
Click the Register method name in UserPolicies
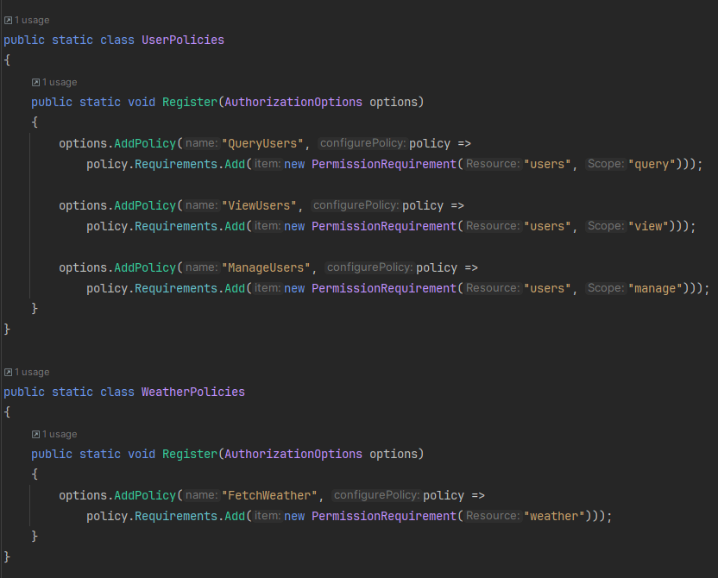[x=189, y=102]
